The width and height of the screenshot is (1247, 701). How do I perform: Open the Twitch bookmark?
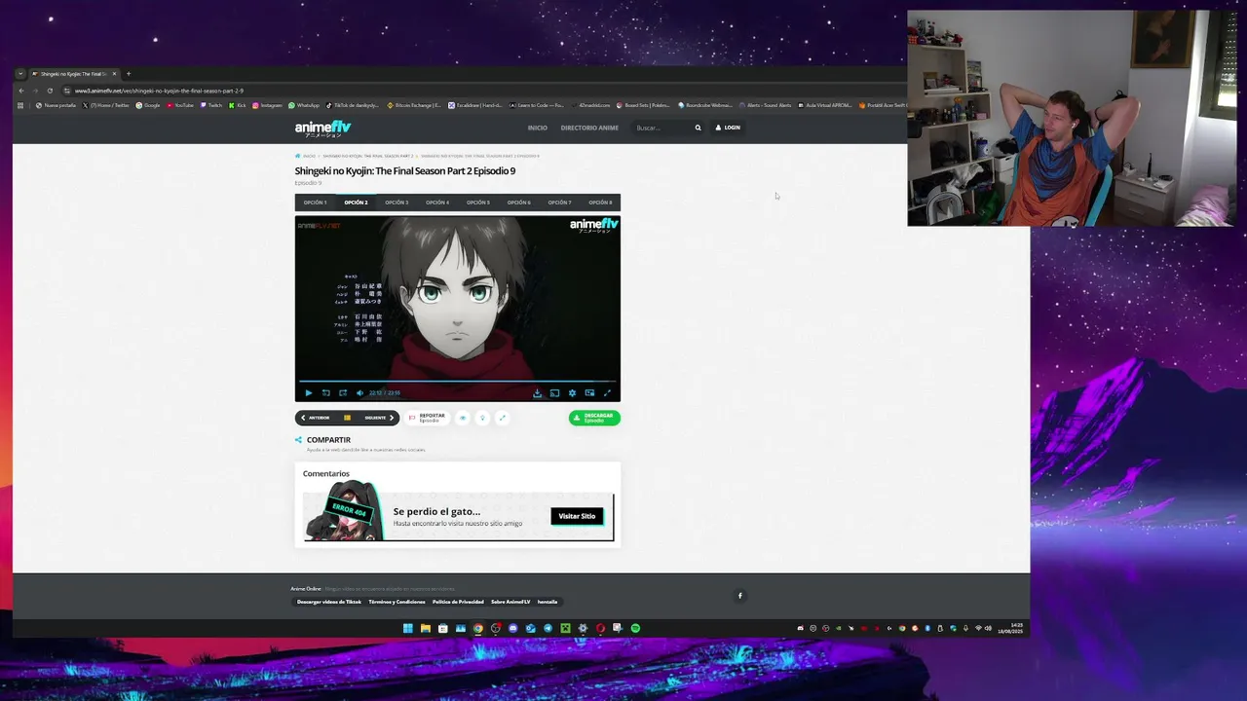pyautogui.click(x=210, y=105)
